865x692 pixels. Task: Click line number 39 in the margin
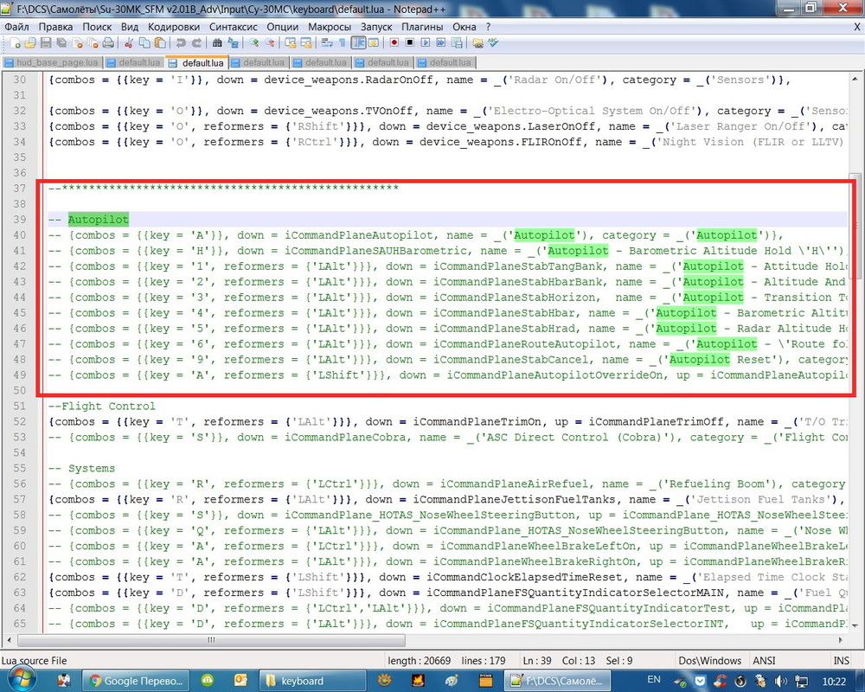[x=20, y=219]
